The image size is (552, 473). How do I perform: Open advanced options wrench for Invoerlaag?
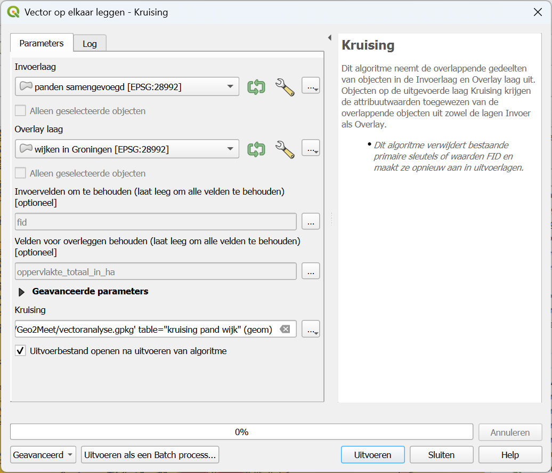[285, 86]
